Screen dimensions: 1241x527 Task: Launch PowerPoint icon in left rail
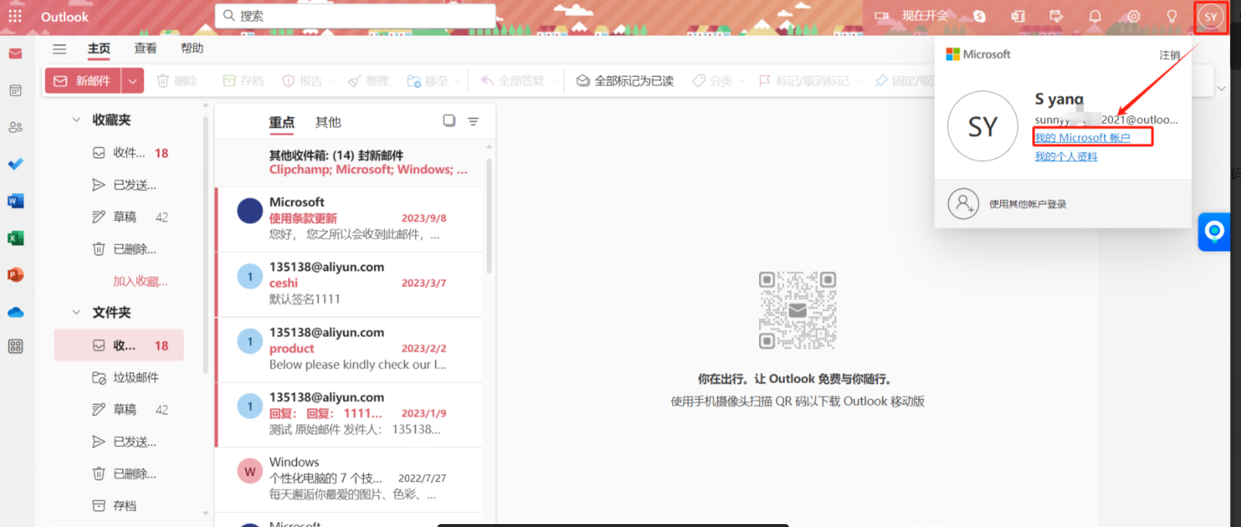tap(15, 275)
